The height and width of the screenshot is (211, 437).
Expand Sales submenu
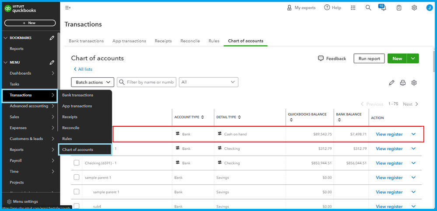point(53,117)
